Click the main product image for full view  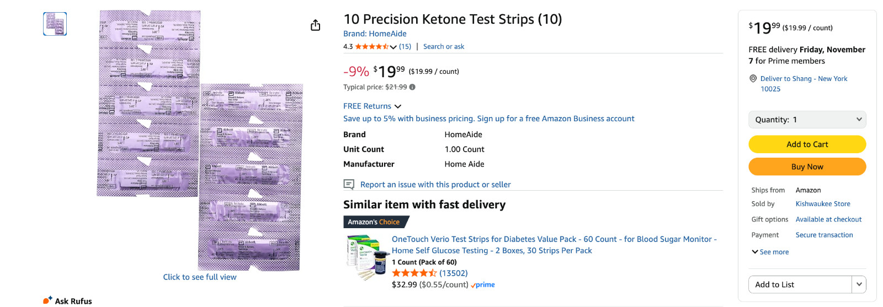point(200,141)
